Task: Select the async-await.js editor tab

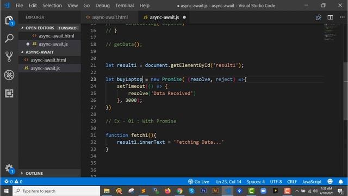Action: [x=164, y=17]
